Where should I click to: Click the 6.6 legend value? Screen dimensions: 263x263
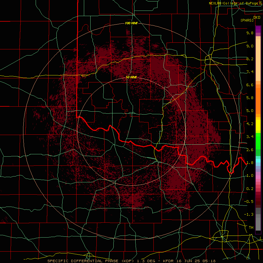click(x=250, y=85)
